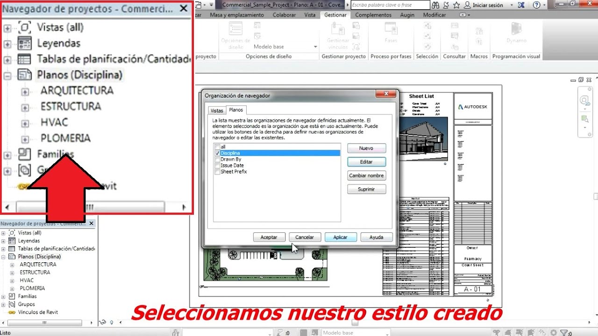Screen dimensions: 598x336
Task: Open the Communication Center satellite icon
Action: click(446, 5)
